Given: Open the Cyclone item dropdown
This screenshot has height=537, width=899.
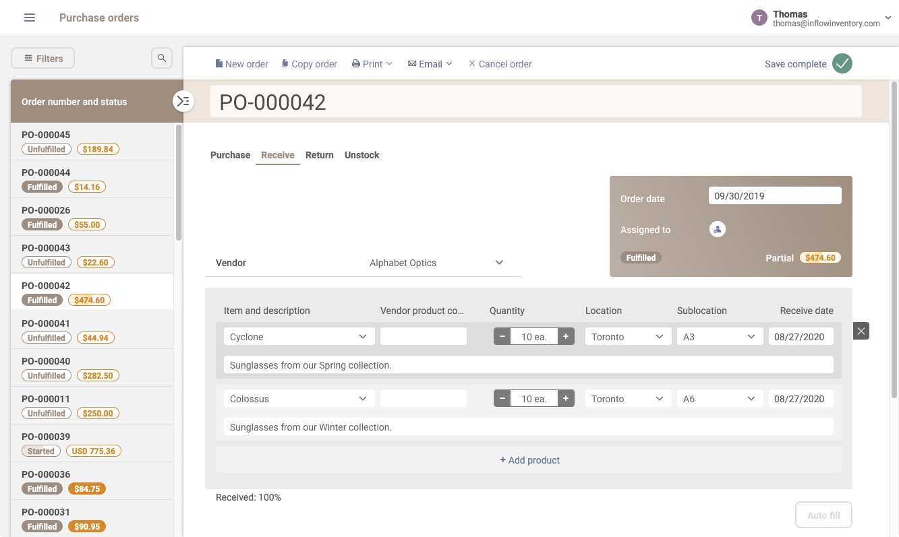Looking at the screenshot, I should (299, 336).
